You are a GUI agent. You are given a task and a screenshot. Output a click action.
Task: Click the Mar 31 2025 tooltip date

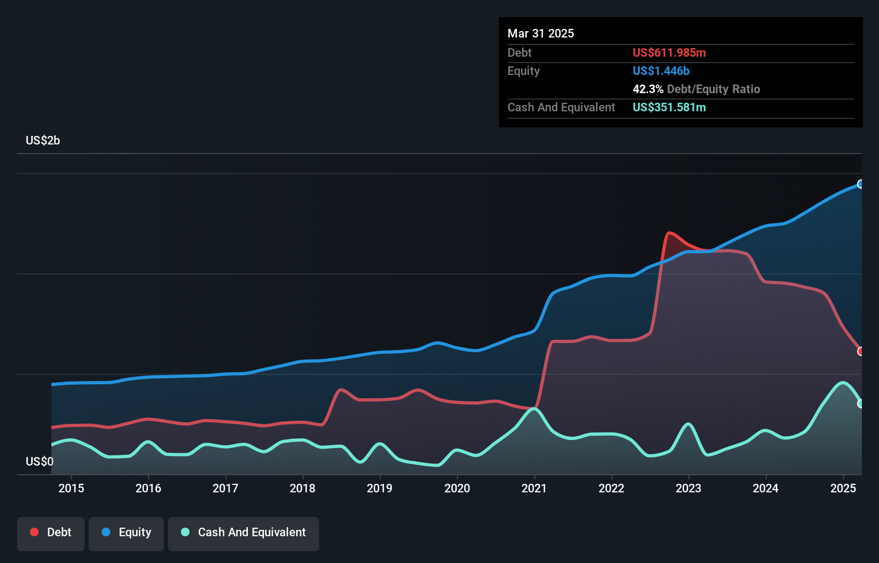click(541, 34)
